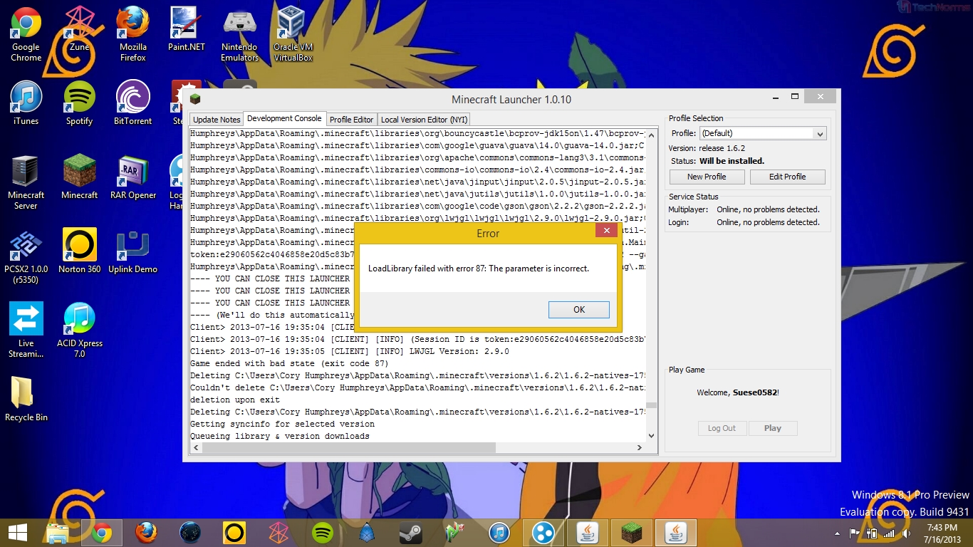The width and height of the screenshot is (973, 547).
Task: Click the New Profile button
Action: click(707, 177)
